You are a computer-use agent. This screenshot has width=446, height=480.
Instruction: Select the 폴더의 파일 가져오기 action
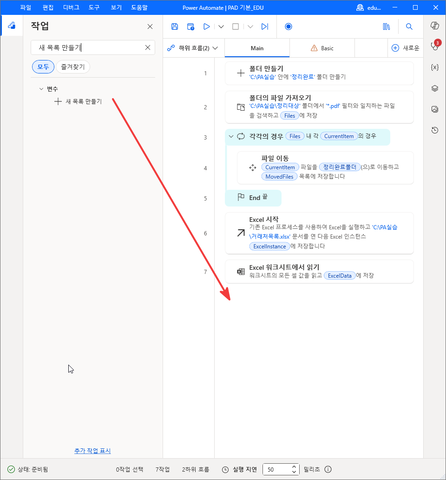point(319,107)
